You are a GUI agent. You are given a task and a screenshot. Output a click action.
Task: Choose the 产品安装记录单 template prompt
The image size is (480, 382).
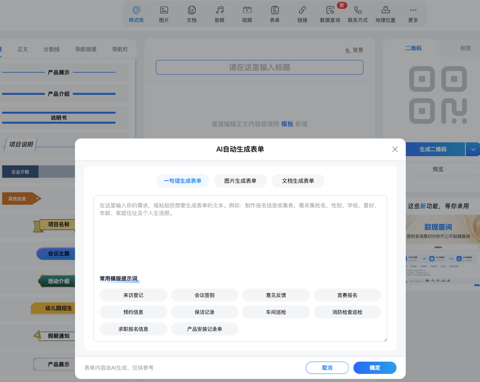pos(205,329)
